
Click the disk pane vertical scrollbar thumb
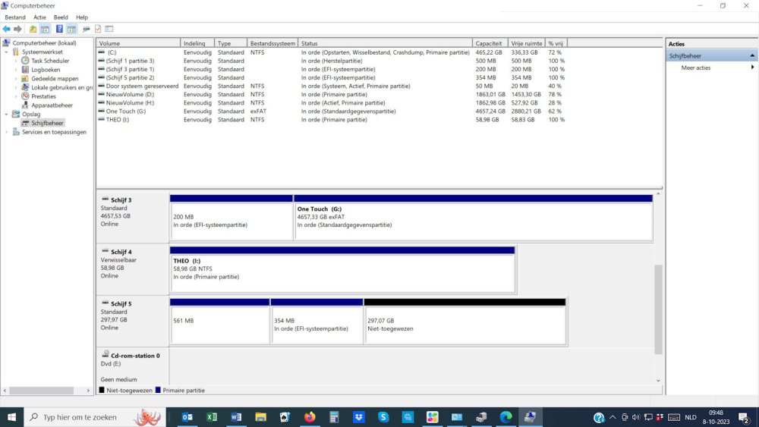click(x=658, y=309)
